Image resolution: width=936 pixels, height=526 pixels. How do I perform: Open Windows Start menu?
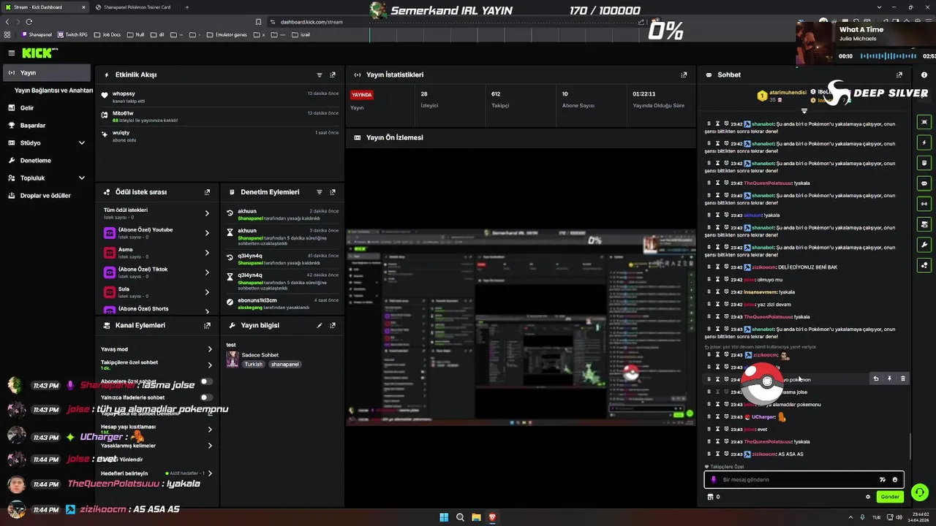tap(444, 517)
